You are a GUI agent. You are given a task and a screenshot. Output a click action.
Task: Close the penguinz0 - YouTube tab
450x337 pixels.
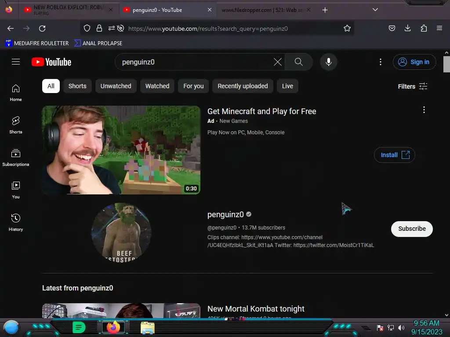click(210, 10)
